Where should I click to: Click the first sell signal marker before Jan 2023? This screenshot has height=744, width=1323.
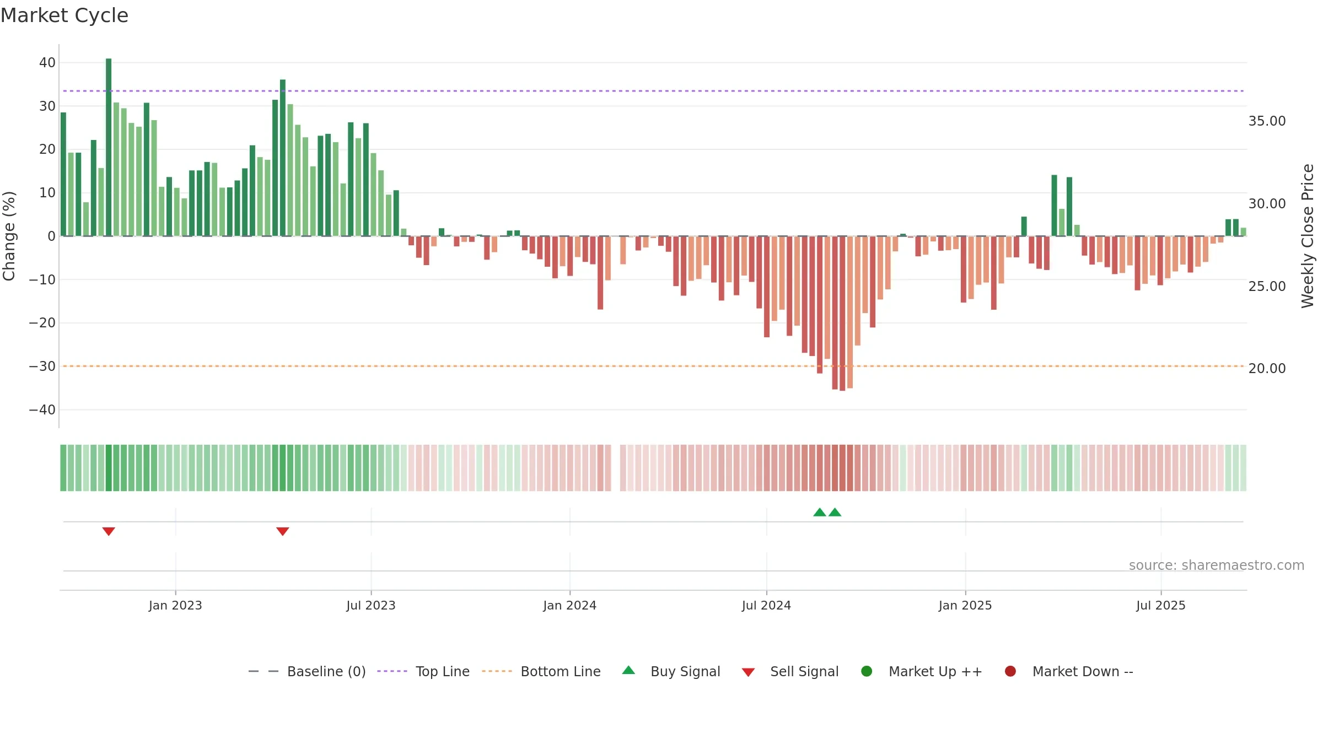pos(109,531)
